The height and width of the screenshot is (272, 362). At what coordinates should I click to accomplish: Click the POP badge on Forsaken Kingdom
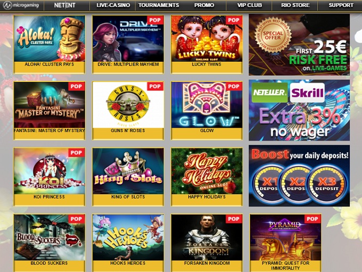(x=234, y=219)
